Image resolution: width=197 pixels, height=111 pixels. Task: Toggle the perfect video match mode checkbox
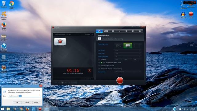point(99,63)
